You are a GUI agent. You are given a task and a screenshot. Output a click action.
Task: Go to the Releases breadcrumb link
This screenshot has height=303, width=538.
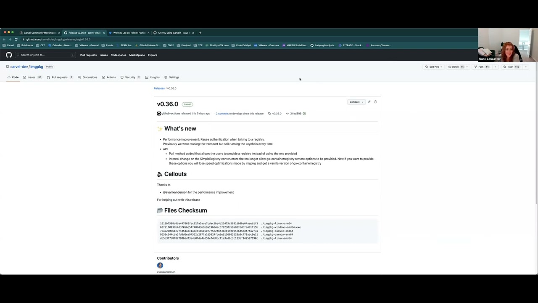[x=159, y=88]
